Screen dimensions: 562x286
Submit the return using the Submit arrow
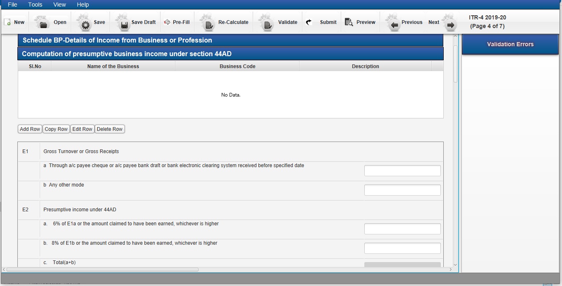pyautogui.click(x=309, y=22)
